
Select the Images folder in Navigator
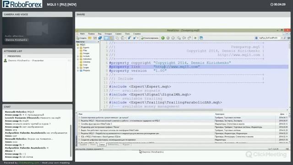86,53
